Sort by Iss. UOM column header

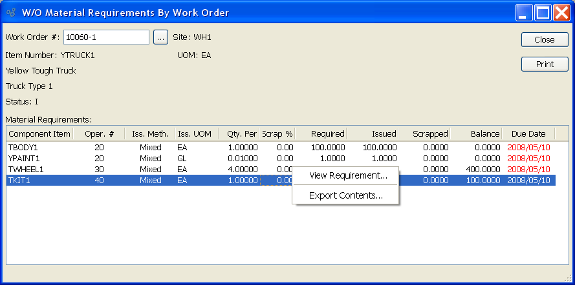coord(197,134)
